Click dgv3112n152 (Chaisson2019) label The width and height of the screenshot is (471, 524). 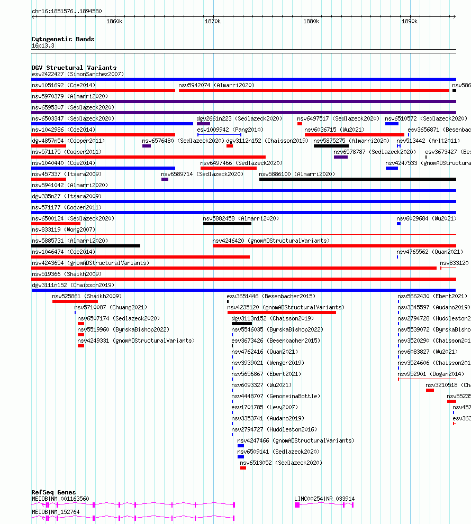[267, 141]
